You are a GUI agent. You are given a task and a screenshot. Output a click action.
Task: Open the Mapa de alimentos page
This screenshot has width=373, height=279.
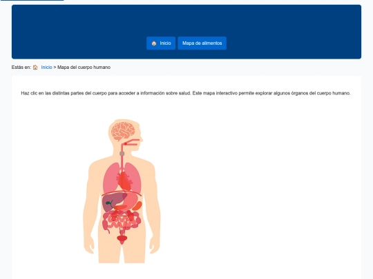coord(202,43)
